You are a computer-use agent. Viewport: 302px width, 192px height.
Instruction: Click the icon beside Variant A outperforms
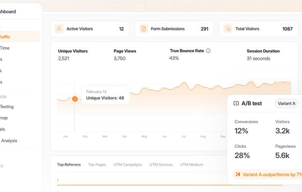pyautogui.click(x=238, y=174)
